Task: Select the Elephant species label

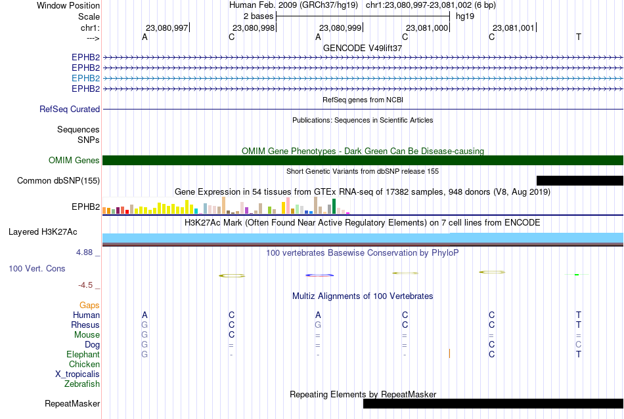Action: (x=83, y=354)
